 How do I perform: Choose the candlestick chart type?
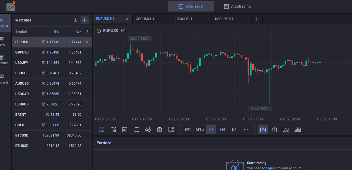click(263, 129)
